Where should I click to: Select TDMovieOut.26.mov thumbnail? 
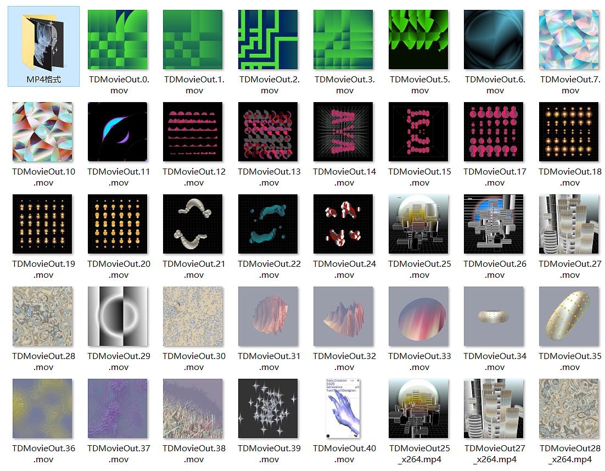(x=494, y=224)
